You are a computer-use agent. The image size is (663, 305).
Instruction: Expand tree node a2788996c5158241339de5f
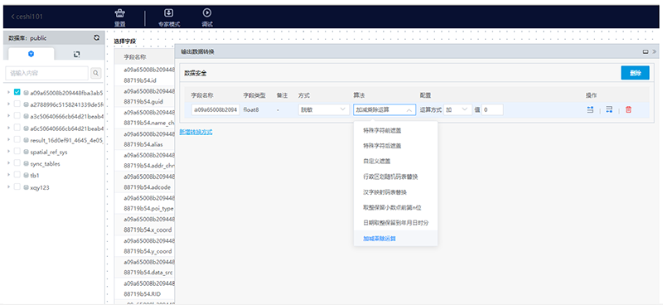[x=8, y=104]
